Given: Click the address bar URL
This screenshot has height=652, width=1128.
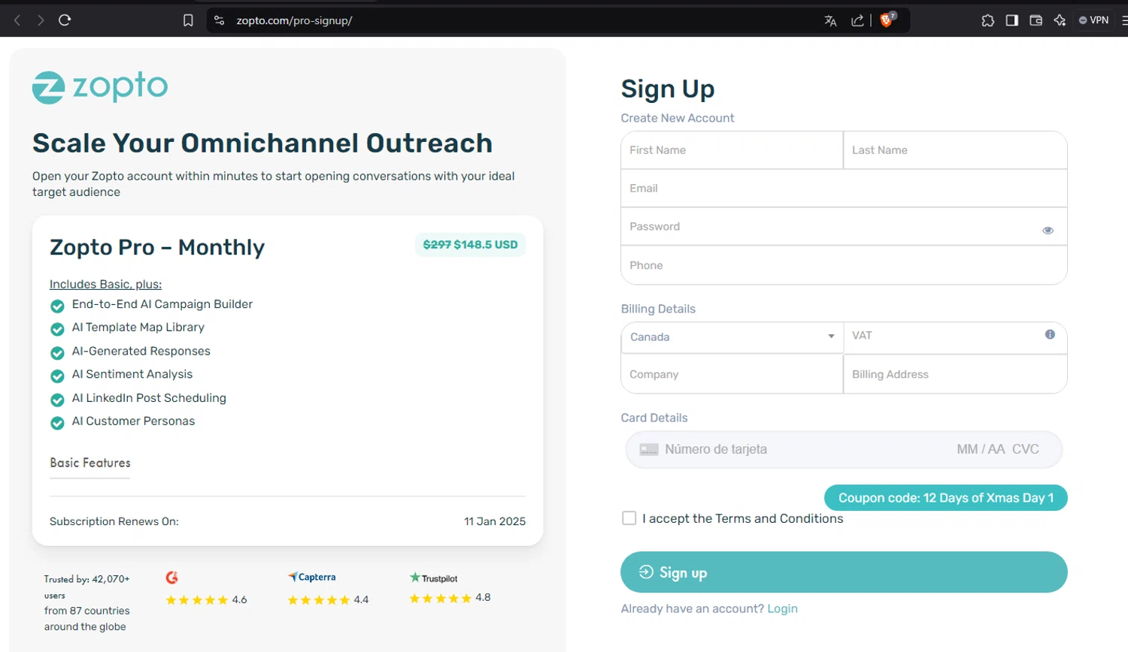Looking at the screenshot, I should pyautogui.click(x=294, y=20).
